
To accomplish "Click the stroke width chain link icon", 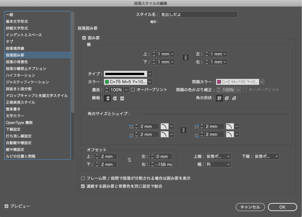I will [186, 58].
